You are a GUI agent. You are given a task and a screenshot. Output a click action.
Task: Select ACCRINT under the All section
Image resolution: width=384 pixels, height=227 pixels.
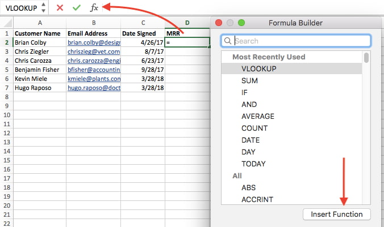[x=257, y=199]
